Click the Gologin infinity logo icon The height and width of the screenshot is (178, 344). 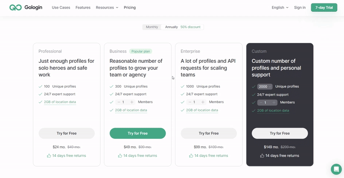tap(15, 7)
